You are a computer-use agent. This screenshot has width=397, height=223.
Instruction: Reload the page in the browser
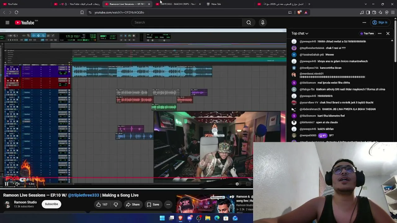16,12
